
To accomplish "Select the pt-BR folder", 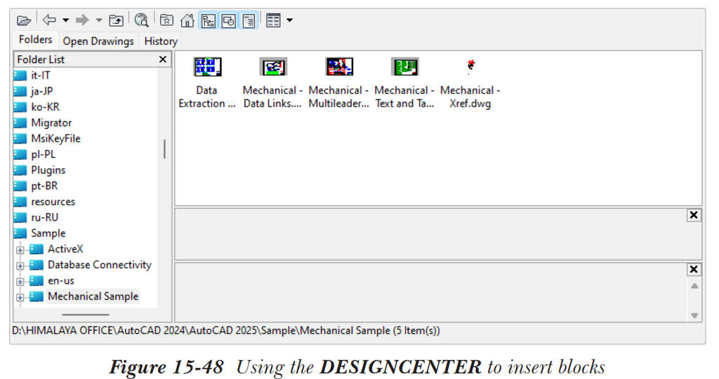I will [44, 186].
